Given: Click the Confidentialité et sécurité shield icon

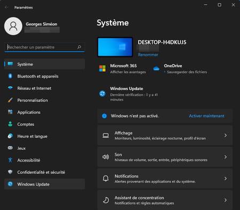Looking at the screenshot, I should tap(10, 172).
